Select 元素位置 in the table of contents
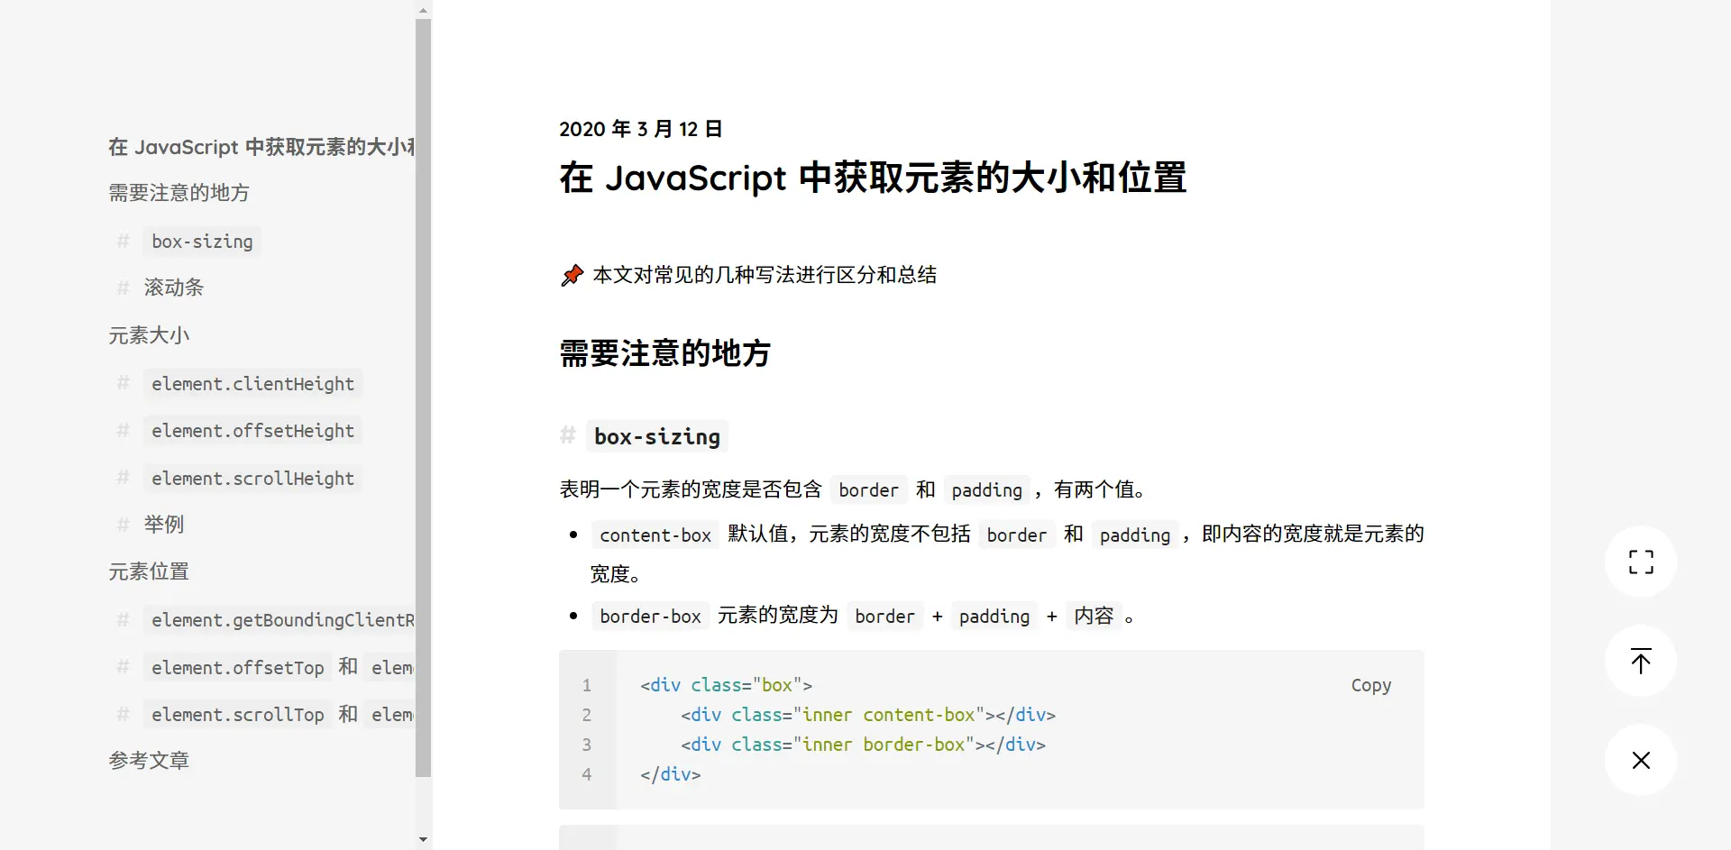 149,571
